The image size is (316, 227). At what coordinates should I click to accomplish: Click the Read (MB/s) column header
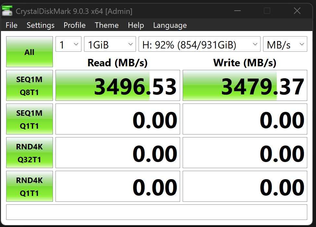117,63
